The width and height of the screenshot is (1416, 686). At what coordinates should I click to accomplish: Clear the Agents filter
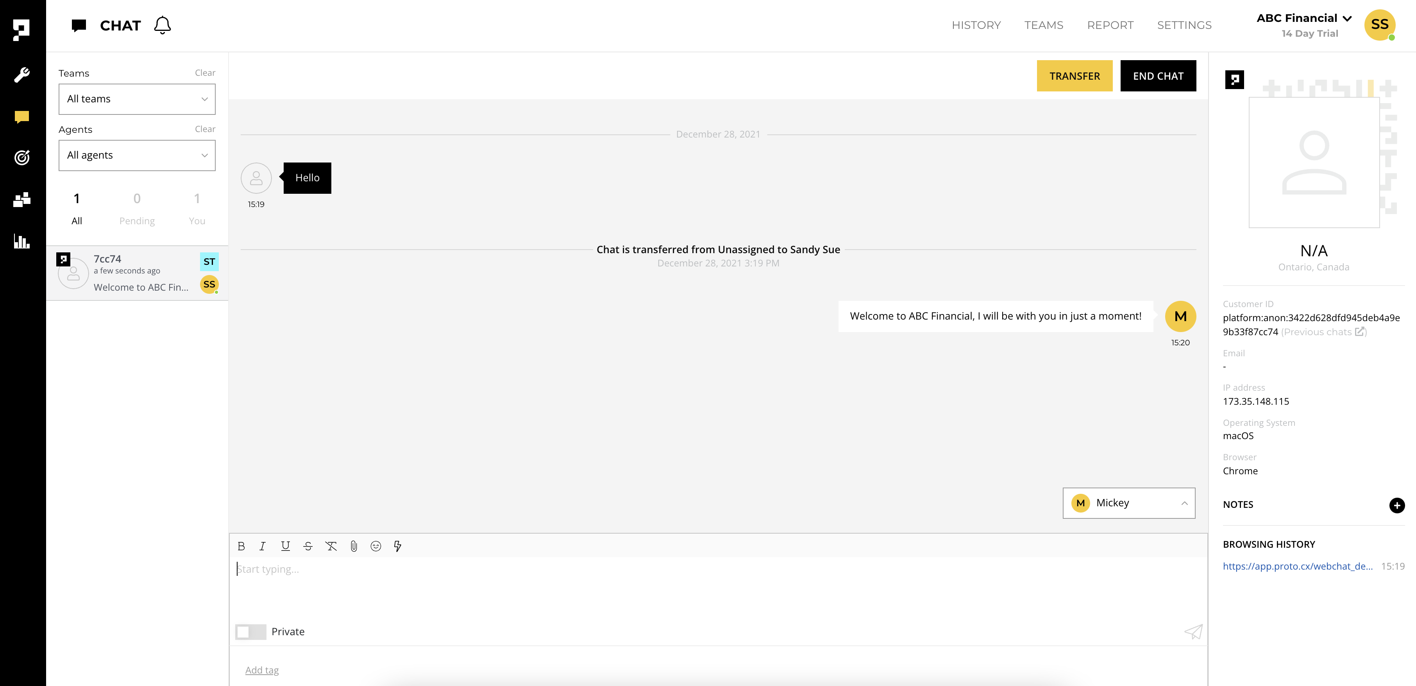(x=205, y=129)
